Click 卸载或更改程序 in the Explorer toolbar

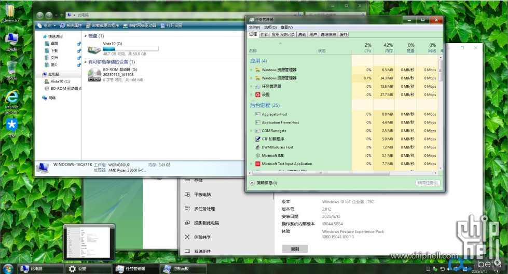[103, 25]
